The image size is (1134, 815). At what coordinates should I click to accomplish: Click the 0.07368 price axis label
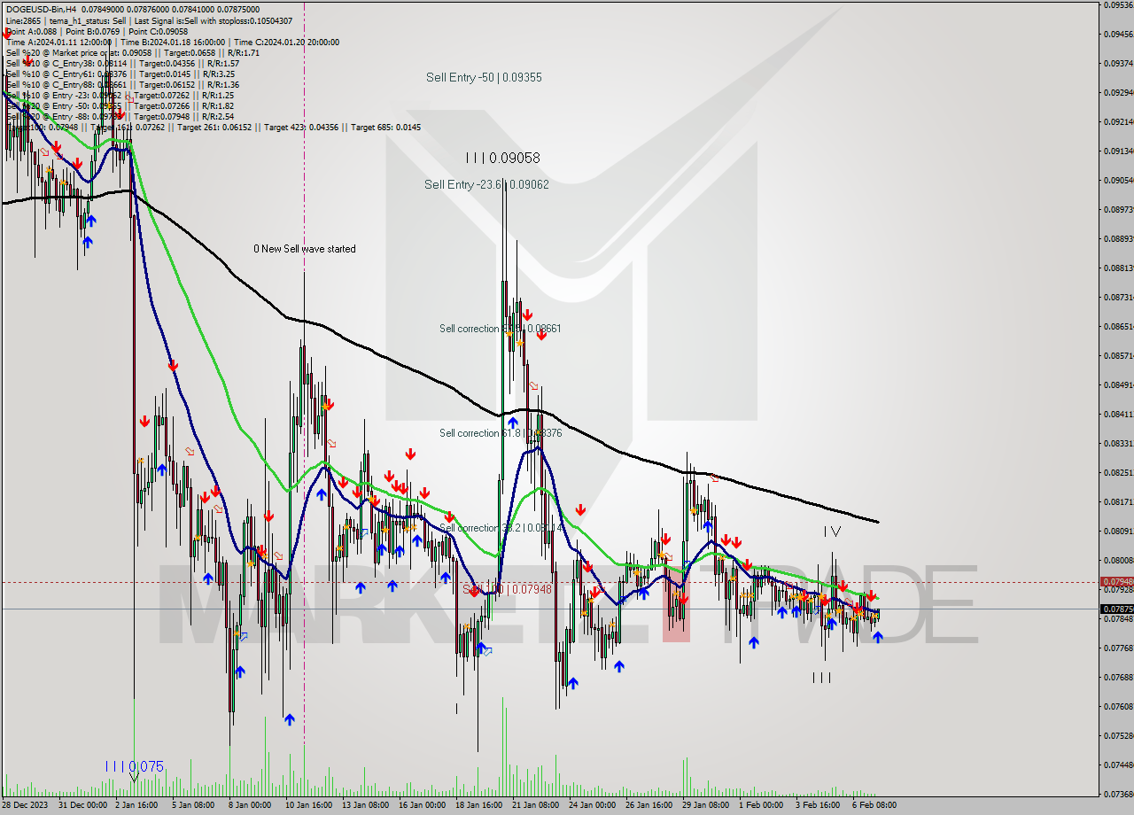point(1118,793)
